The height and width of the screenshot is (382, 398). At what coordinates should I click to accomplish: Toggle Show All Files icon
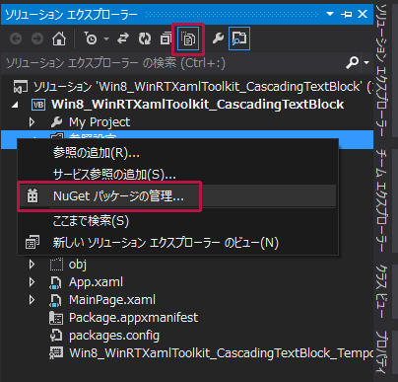coord(188,39)
